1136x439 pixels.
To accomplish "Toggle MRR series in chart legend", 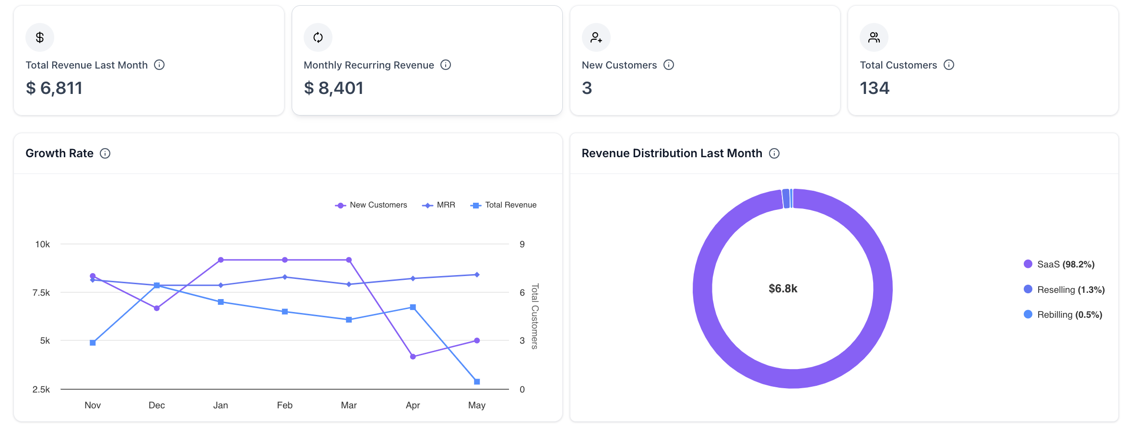I will [438, 205].
